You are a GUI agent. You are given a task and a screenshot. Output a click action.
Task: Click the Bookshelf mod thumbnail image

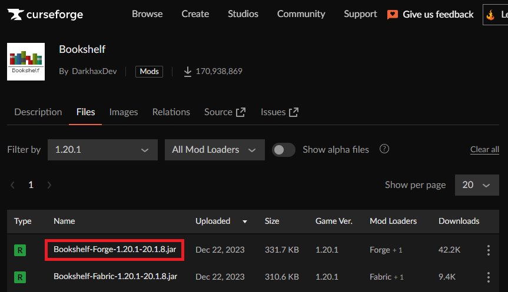[x=26, y=62]
